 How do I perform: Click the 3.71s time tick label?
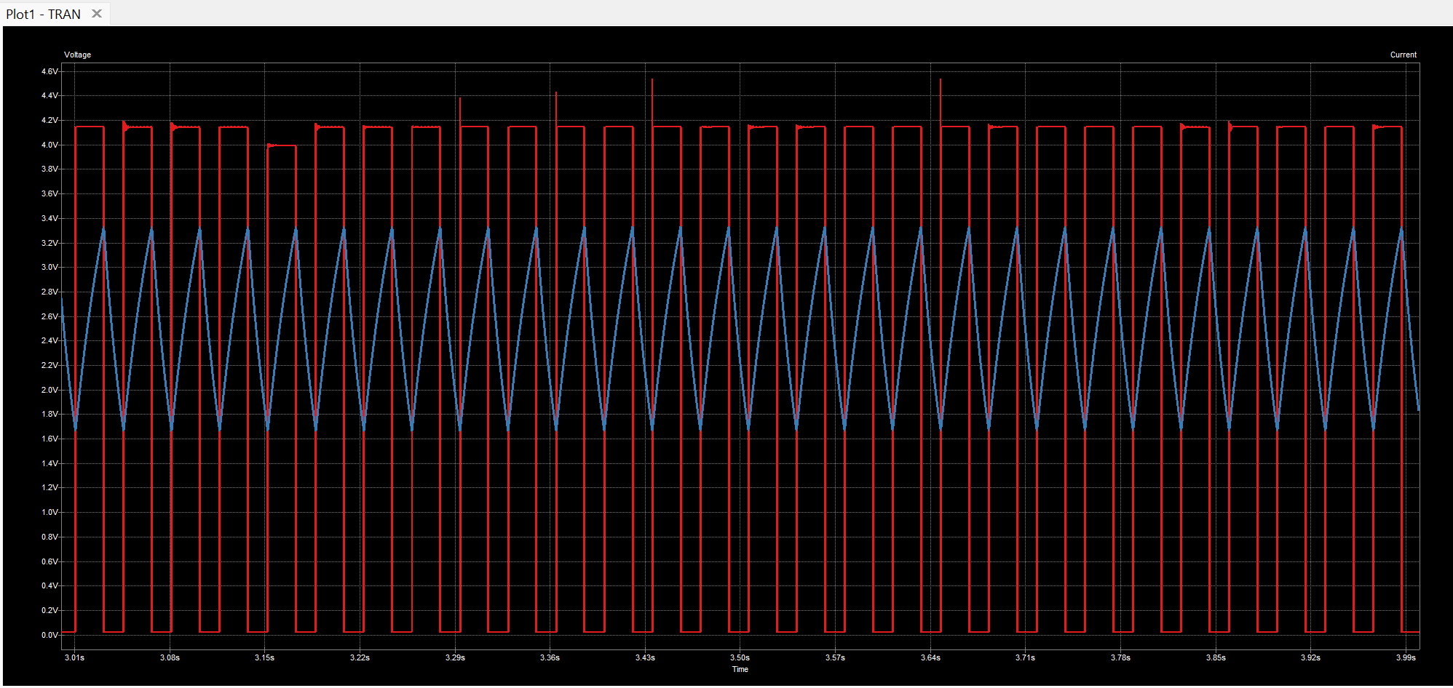point(1025,657)
